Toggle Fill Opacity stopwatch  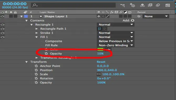coord(46,53)
